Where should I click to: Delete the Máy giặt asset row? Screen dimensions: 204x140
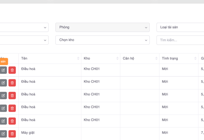click(x=12, y=134)
